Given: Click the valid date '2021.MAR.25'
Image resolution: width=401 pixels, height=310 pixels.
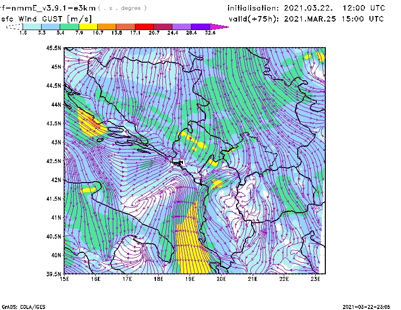Looking at the screenshot, I should coord(310,19).
